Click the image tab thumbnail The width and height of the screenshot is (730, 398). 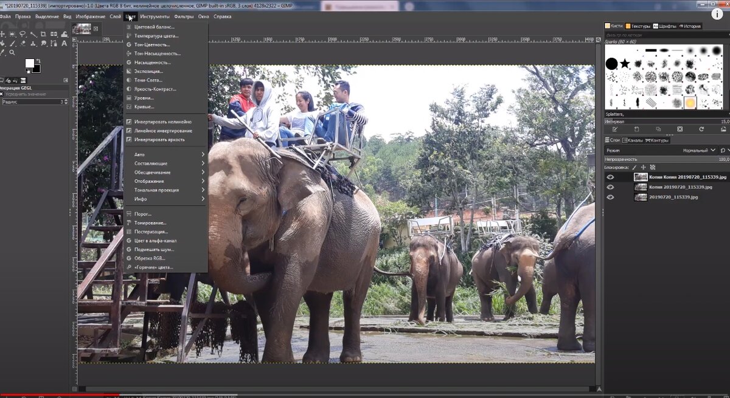82,29
